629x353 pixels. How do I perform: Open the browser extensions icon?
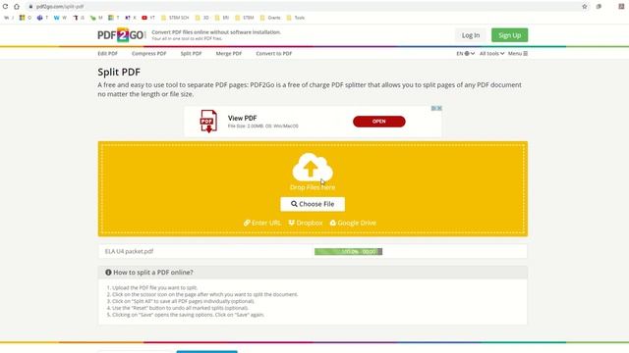click(x=599, y=7)
